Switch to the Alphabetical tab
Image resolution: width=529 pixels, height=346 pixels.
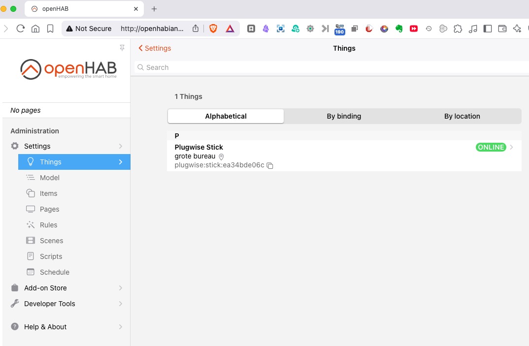tap(226, 116)
